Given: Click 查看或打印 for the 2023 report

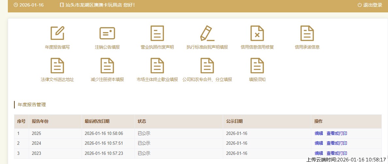Looking at the screenshot, I should (337, 153).
